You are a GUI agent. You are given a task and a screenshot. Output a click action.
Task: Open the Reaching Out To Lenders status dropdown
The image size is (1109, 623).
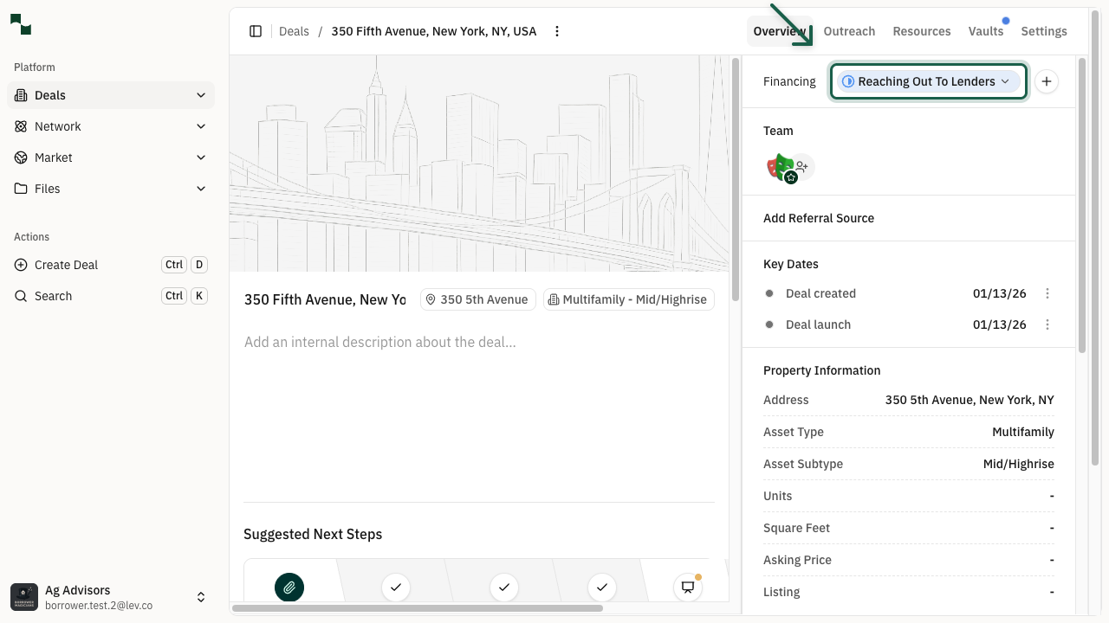pyautogui.click(x=928, y=81)
